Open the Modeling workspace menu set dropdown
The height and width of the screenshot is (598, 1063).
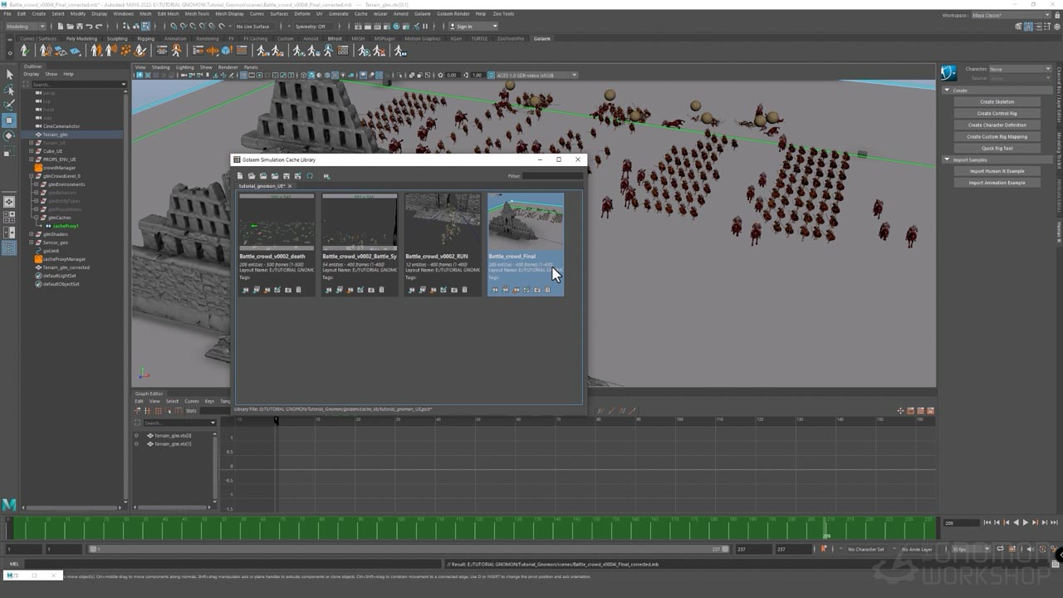tap(26, 27)
